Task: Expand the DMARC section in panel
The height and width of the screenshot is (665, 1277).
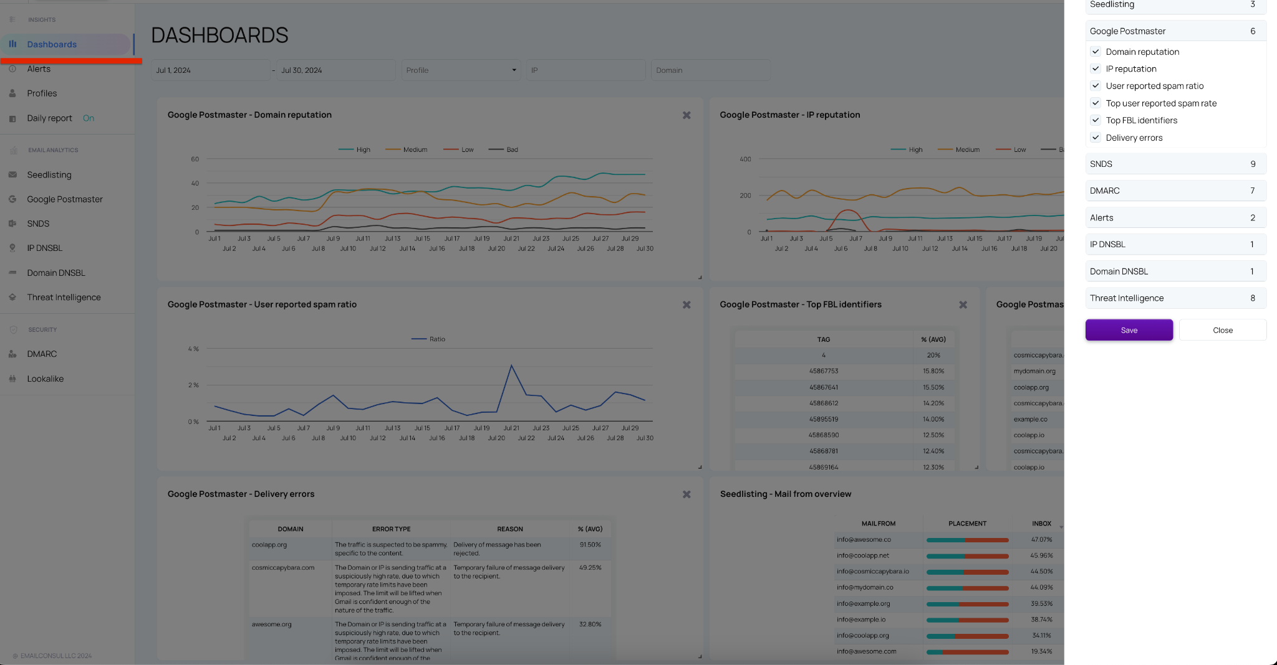Action: click(x=1175, y=191)
